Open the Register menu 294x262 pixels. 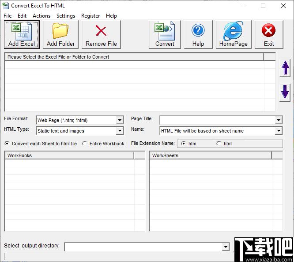tap(90, 16)
